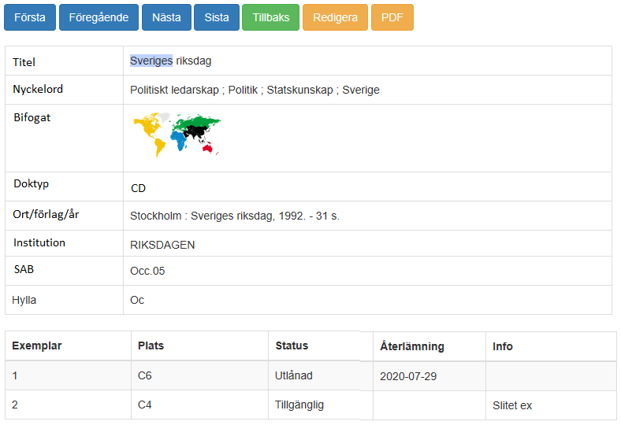Click the Ort/förlag/år field label
Image resolution: width=621 pixels, height=425 pixels.
click(x=46, y=214)
